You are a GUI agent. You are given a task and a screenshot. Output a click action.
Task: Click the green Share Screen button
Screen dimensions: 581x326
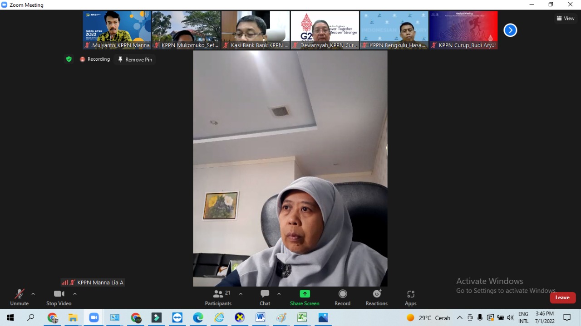305,297
